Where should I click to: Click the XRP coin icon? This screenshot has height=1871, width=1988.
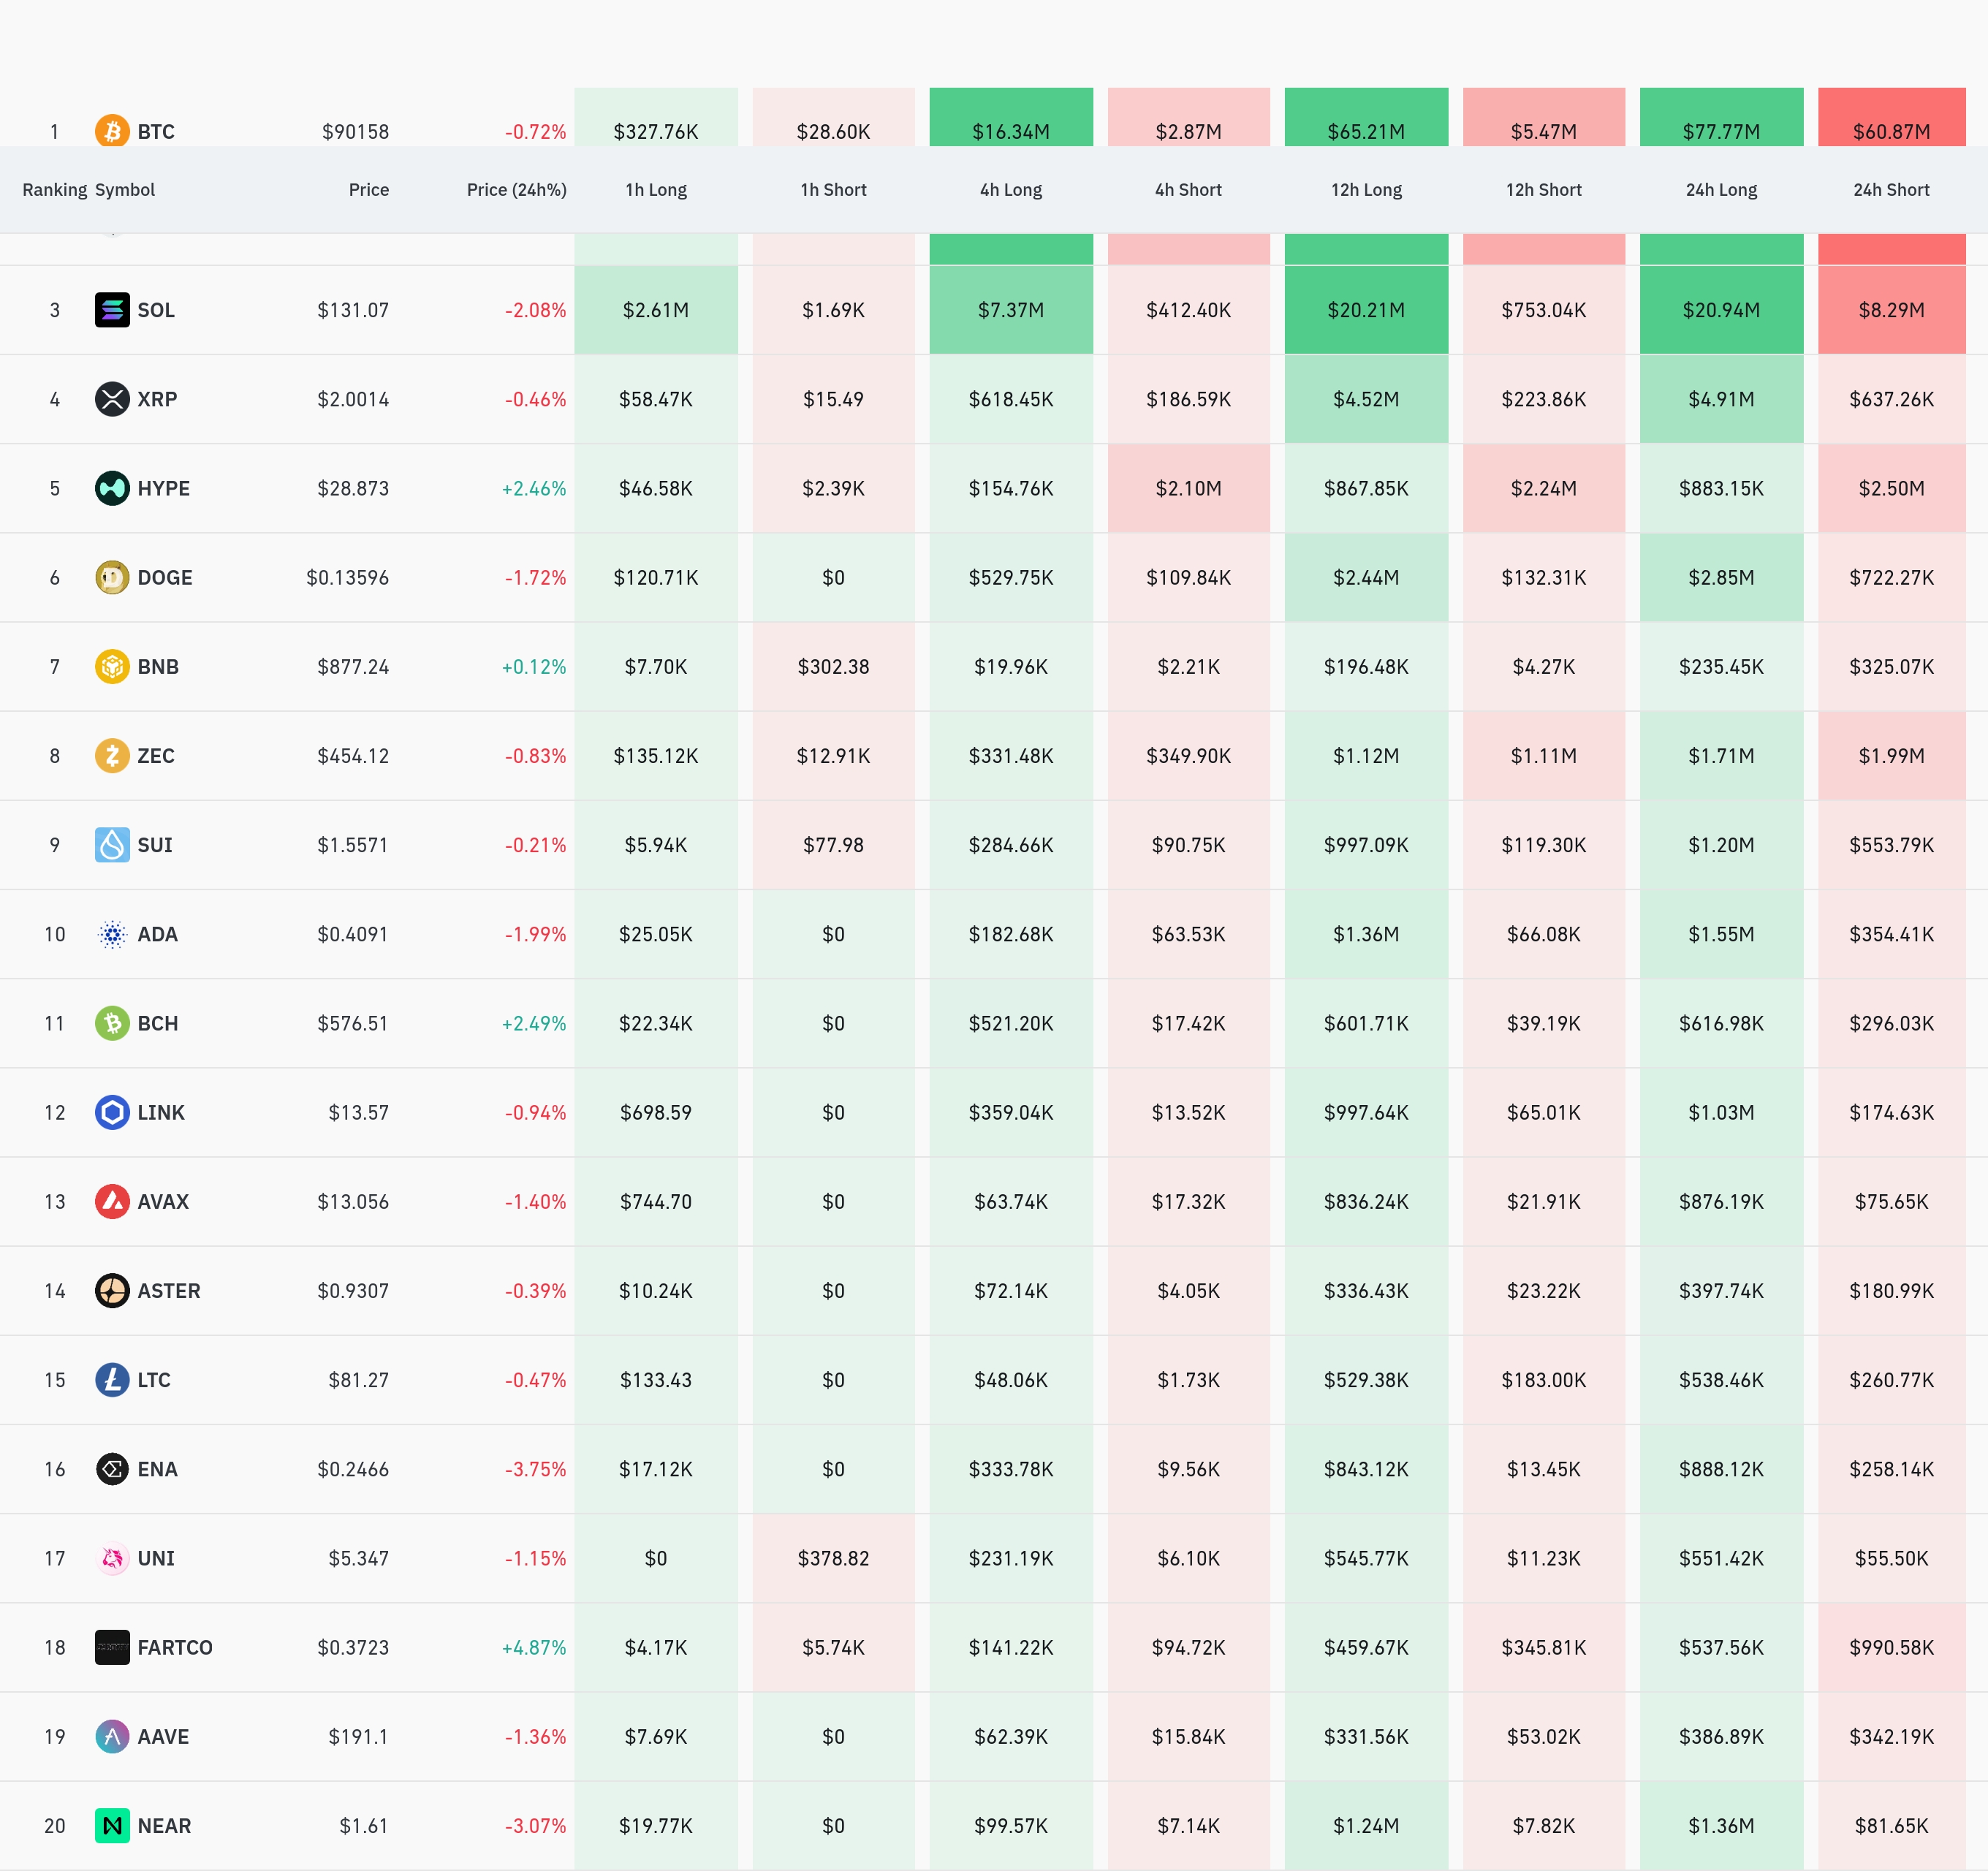tap(112, 399)
